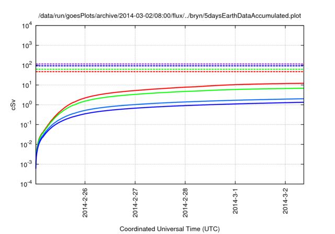The height and width of the screenshot is (234, 335).
Task: Click the solid light blue dose curve
Action: 185,102
